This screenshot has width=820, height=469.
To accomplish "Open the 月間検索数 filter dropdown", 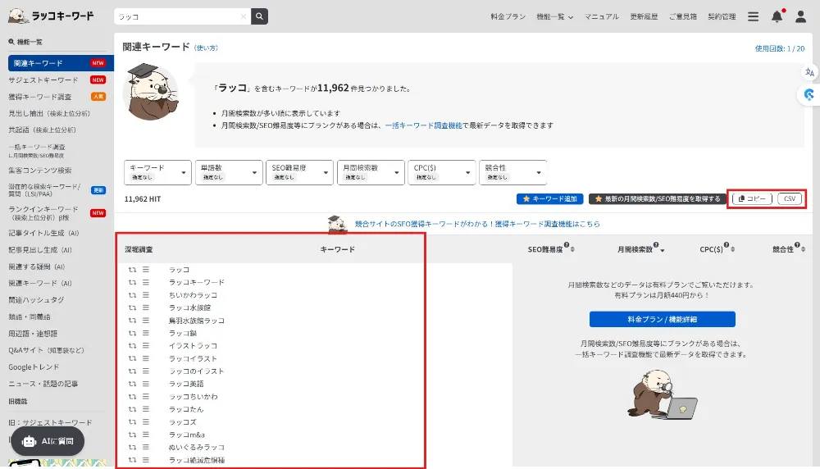I will click(371, 172).
